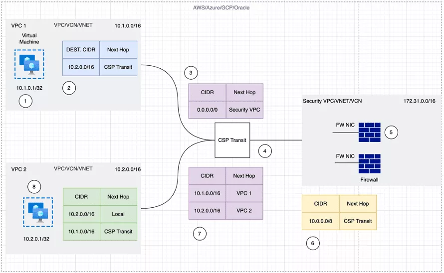This screenshot has width=444, height=273.
Task: Click the 'Security VPC/VNET/VCN' label
Action: pos(332,101)
